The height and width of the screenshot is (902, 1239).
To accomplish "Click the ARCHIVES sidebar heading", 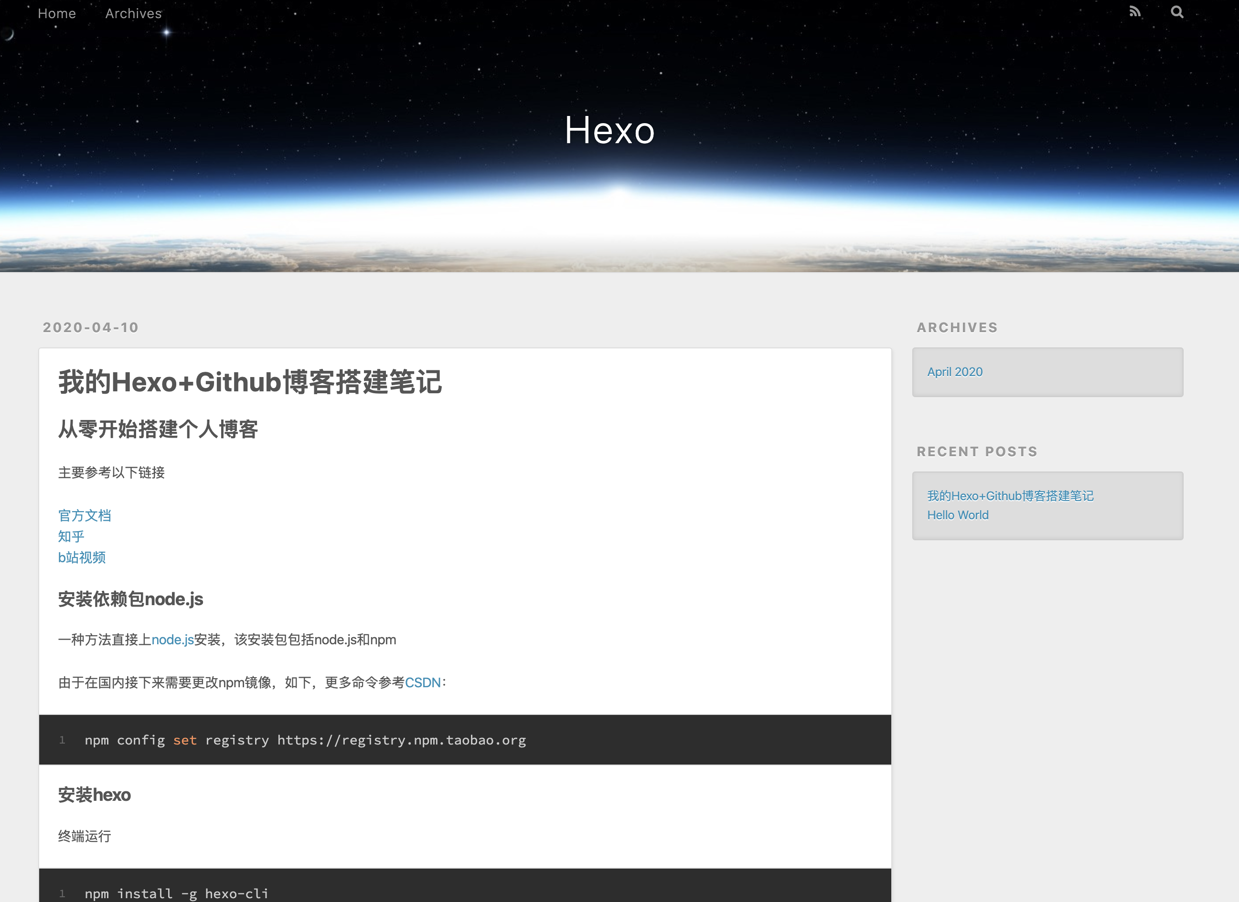I will click(x=957, y=327).
